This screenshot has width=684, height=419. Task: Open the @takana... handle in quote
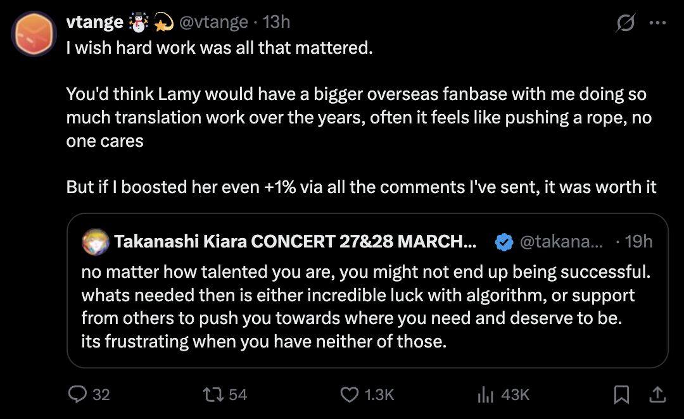click(x=561, y=241)
